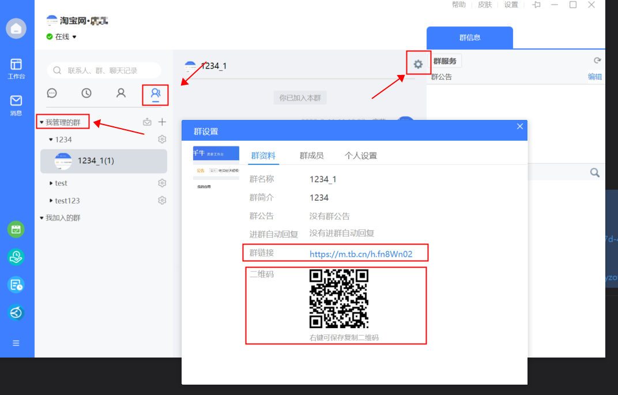The image size is (618, 395).
Task: Click the 1234_1 chat title
Action: [x=213, y=66]
